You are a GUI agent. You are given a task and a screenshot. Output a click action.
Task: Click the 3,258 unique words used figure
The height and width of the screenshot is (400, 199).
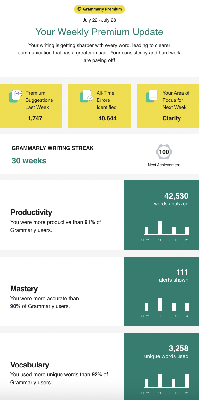179,348
